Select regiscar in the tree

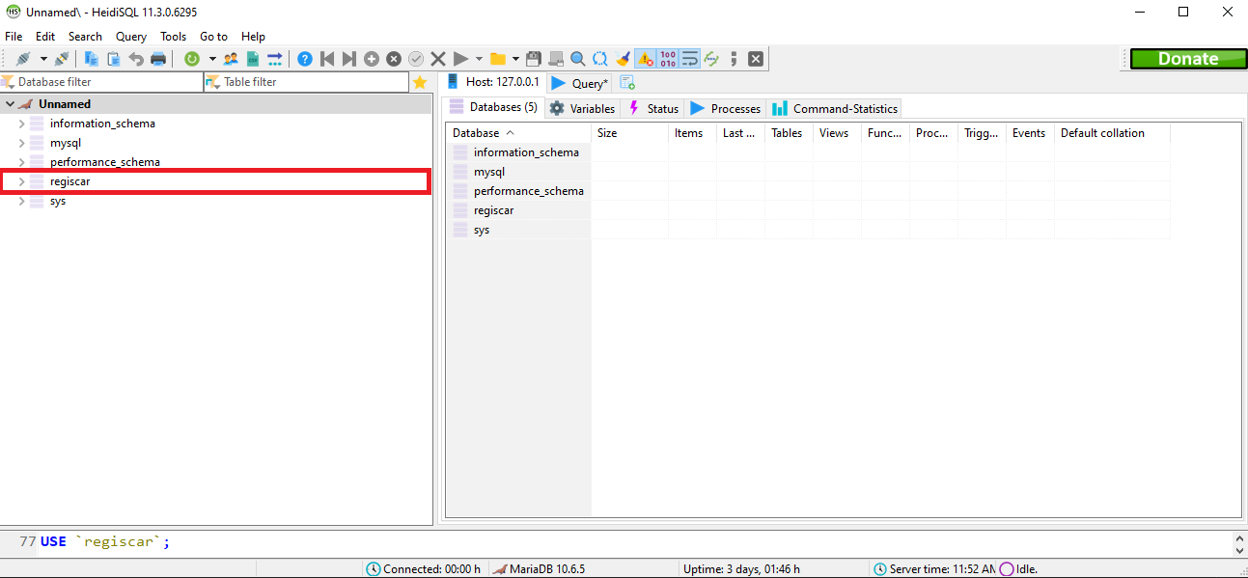[70, 181]
